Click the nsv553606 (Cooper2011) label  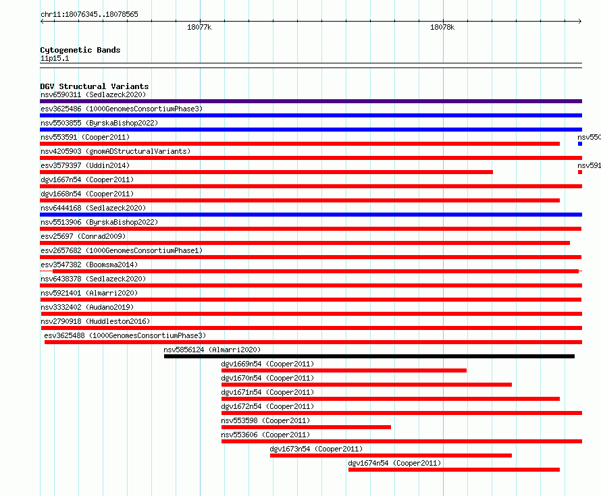tap(265, 435)
